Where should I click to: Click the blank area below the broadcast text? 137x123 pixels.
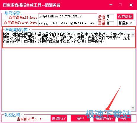67,79
